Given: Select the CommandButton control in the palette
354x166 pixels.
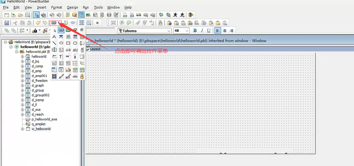Looking at the screenshot, I should [x=61, y=30].
